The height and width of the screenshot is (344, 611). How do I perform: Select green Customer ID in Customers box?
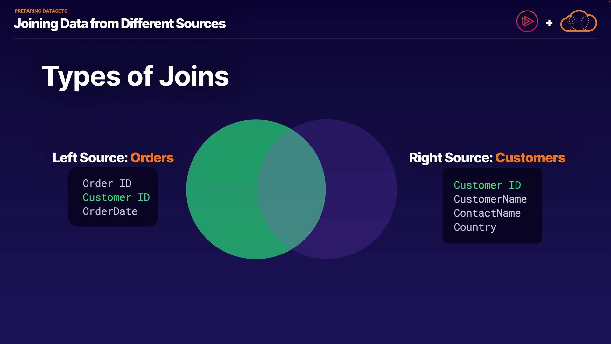coord(487,185)
